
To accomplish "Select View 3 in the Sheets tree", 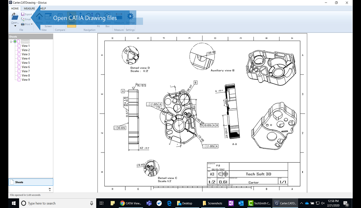I will coord(26,54).
